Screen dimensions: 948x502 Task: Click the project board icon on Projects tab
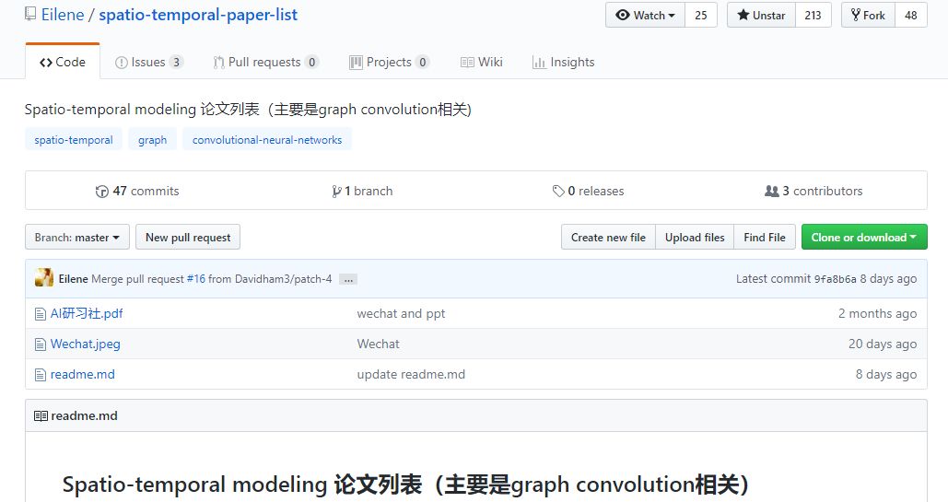click(x=356, y=63)
